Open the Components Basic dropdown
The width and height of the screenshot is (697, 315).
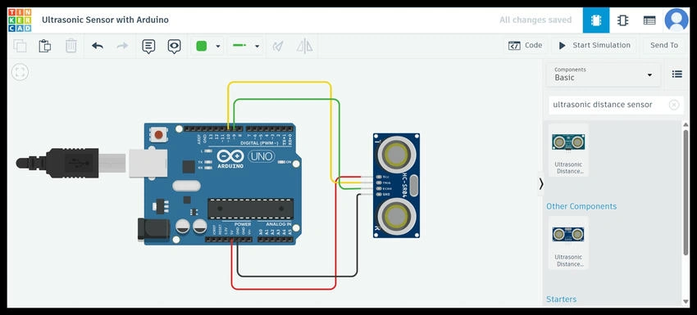[604, 74]
